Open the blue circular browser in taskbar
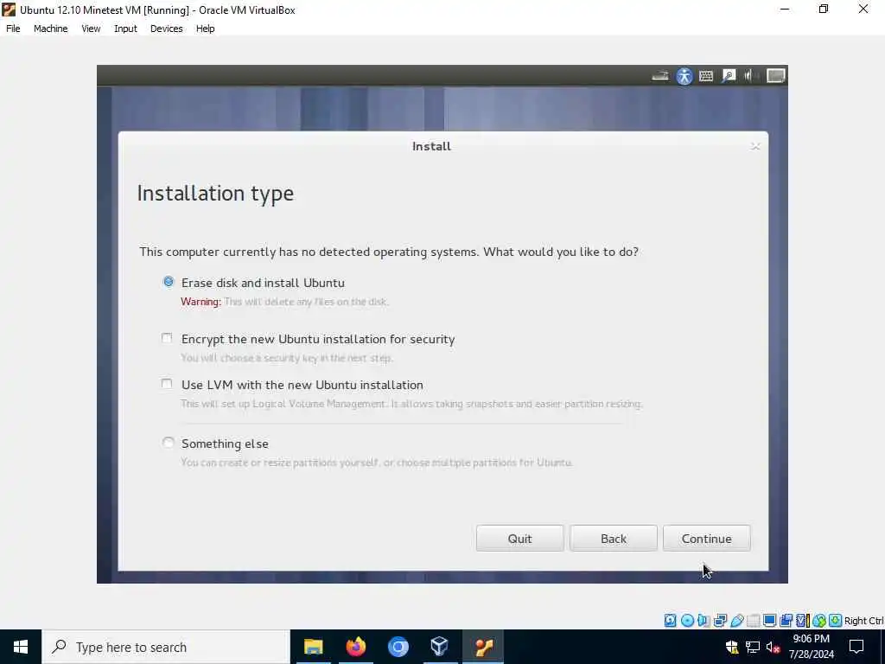 click(x=398, y=647)
